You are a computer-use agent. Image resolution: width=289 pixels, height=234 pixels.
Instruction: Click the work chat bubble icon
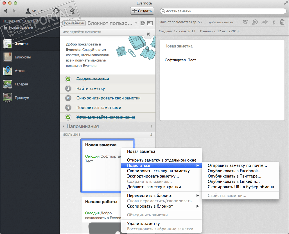pyautogui.click(x=255, y=22)
